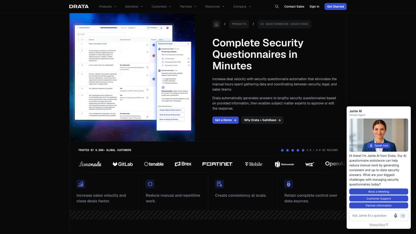Click the bar chart icon above sales velocity
This screenshot has height=234, width=416.
(x=81, y=184)
